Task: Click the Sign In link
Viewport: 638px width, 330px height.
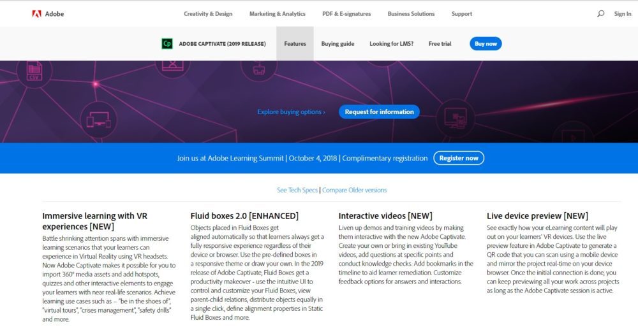Action: tap(622, 13)
